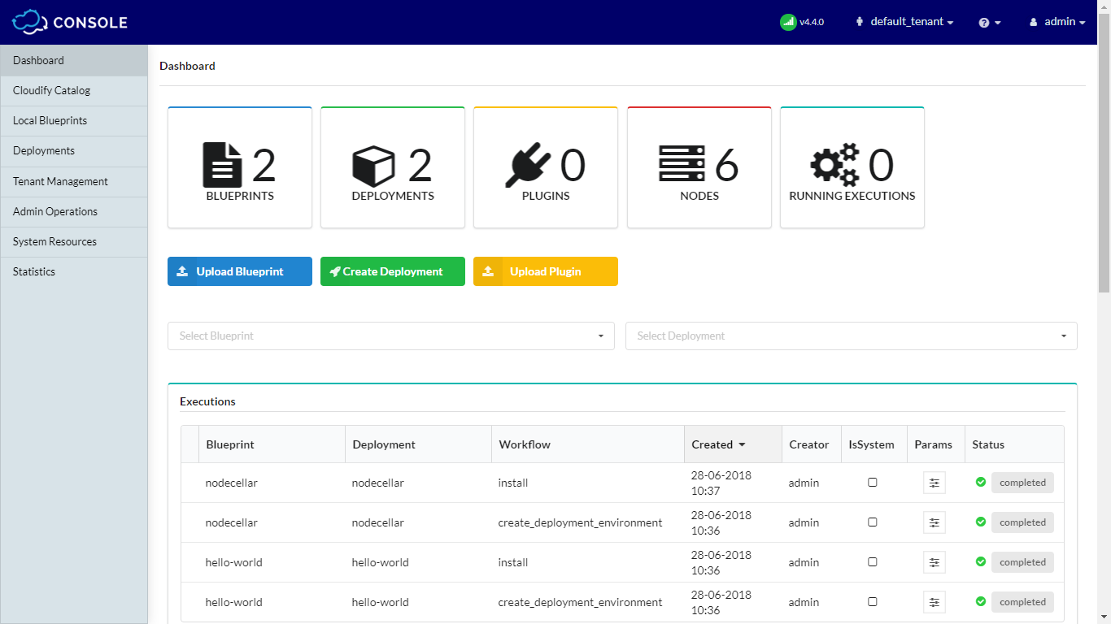Sort executions by Created column
Screen dimensions: 1111x624
(x=733, y=444)
